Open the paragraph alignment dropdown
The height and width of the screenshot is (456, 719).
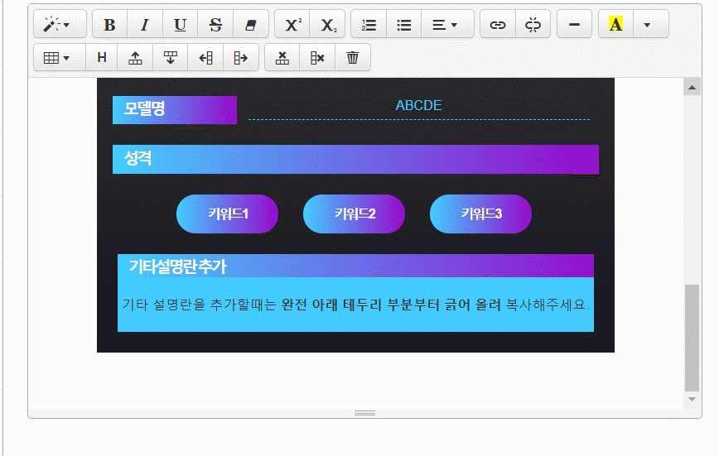tap(447, 24)
